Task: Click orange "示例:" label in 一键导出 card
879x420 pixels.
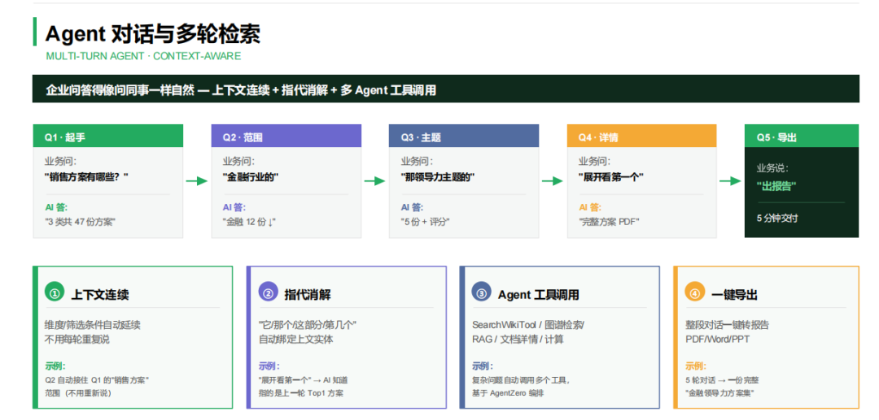Action: pos(696,367)
